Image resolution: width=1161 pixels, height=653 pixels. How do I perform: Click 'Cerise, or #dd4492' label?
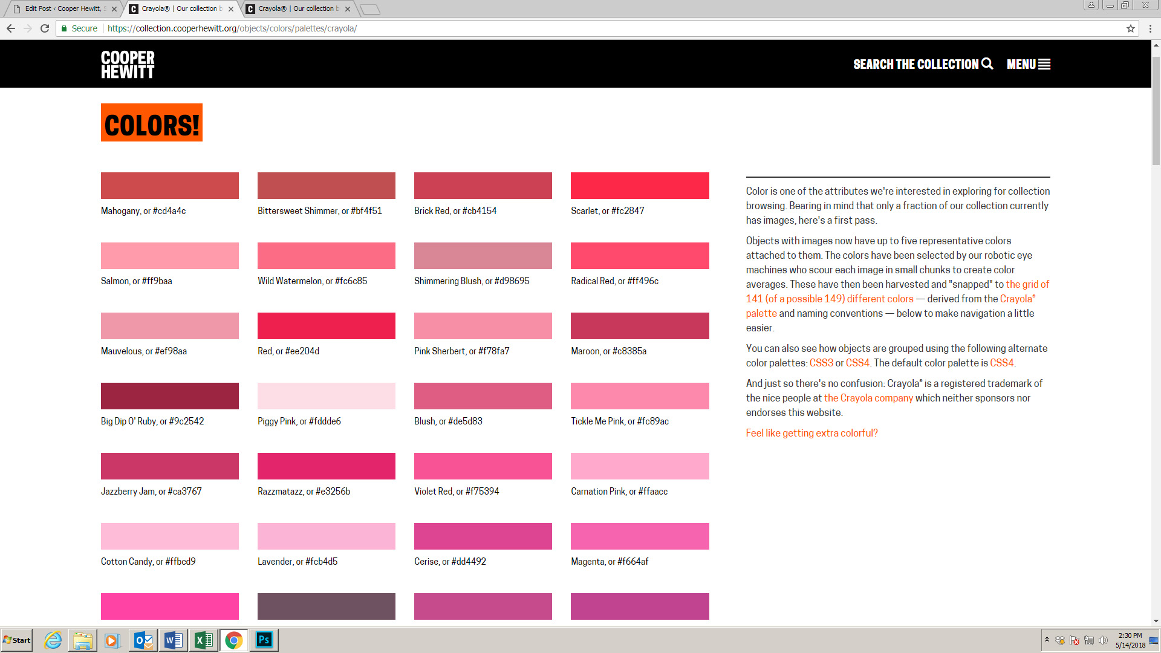pos(450,562)
